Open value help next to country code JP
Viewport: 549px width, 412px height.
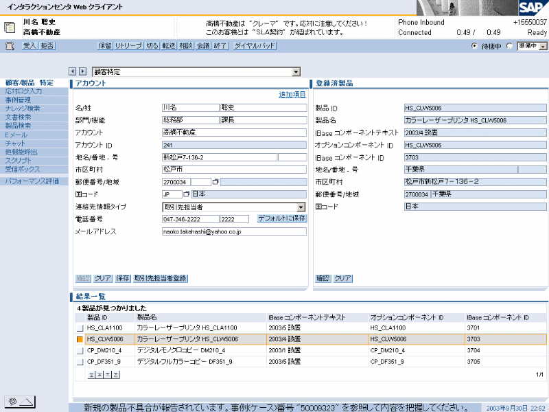click(x=186, y=194)
